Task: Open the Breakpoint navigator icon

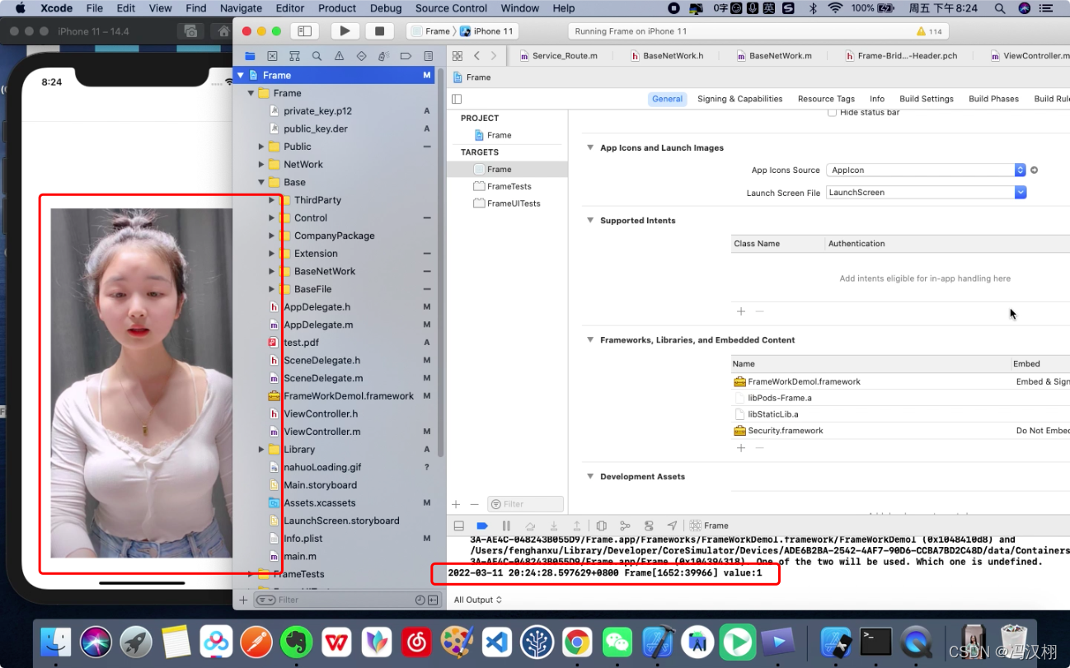Action: pos(406,56)
